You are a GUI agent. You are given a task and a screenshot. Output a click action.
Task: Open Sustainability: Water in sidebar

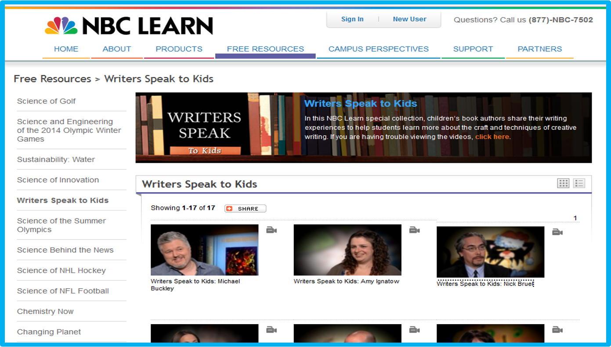pos(56,160)
